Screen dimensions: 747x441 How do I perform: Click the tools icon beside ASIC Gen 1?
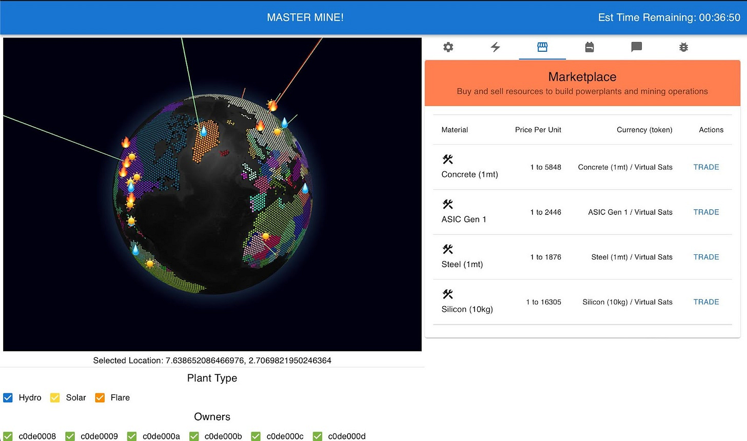[447, 205]
